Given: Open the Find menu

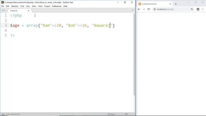Looking at the screenshot, I should [22, 6].
